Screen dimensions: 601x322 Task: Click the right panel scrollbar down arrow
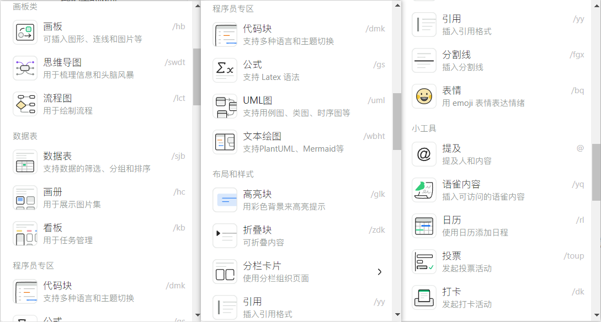[x=597, y=315]
